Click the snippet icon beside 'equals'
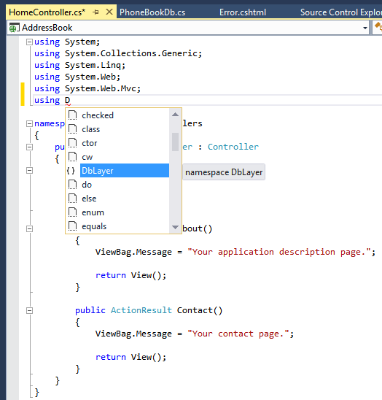This screenshot has height=400, width=382. (x=72, y=226)
